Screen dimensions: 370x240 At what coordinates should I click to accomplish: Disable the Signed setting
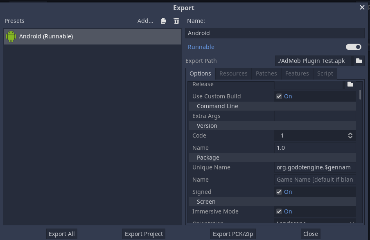point(279,192)
